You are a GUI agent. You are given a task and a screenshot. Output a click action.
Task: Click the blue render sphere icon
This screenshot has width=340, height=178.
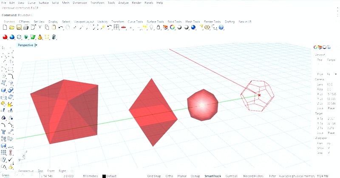[x=193, y=27]
